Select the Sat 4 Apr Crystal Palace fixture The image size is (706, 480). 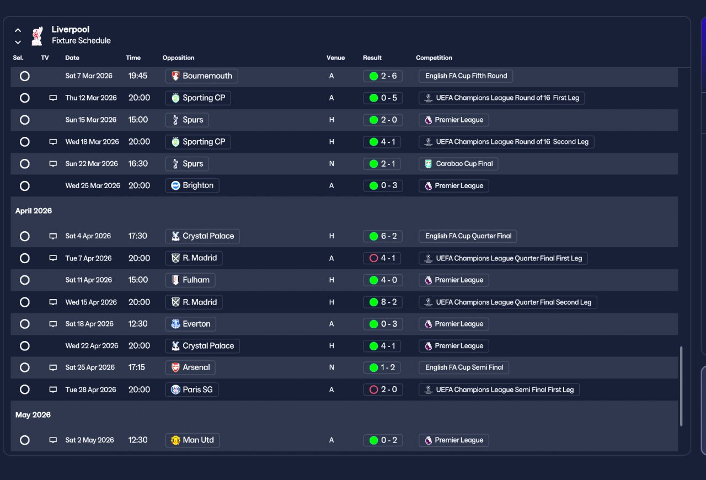24,236
